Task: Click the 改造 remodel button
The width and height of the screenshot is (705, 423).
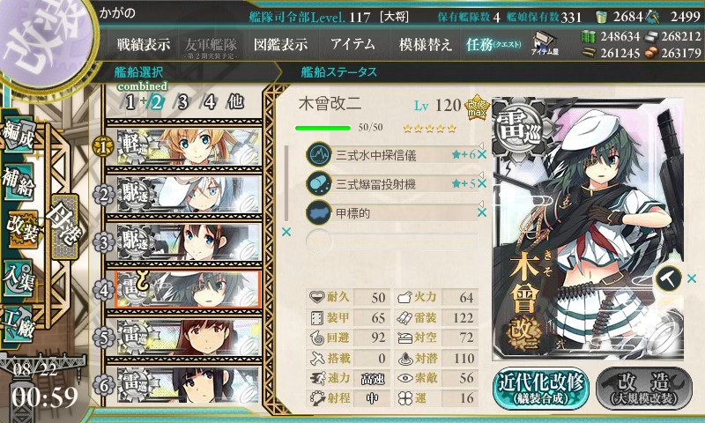Action: [x=644, y=389]
